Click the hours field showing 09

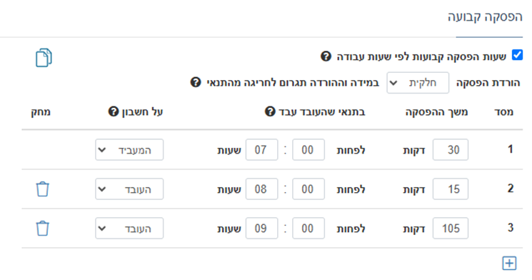(261, 229)
